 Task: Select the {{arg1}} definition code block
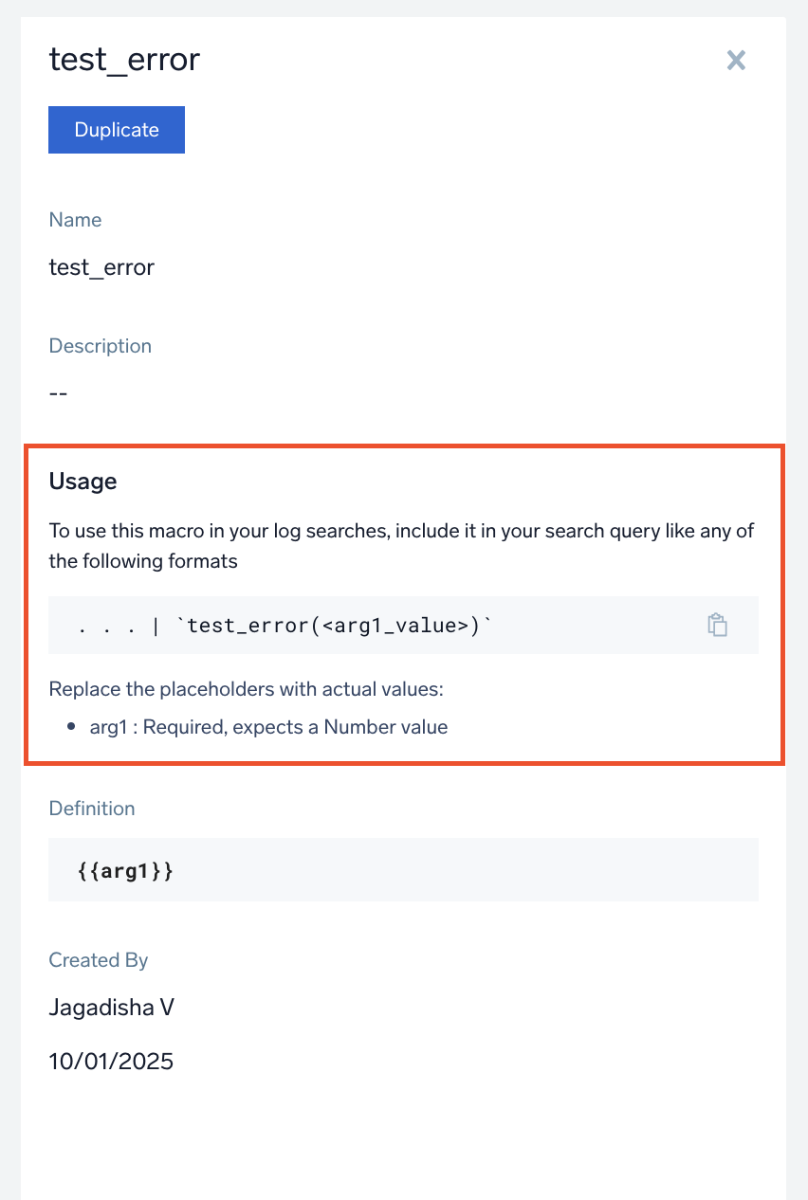(x=125, y=870)
